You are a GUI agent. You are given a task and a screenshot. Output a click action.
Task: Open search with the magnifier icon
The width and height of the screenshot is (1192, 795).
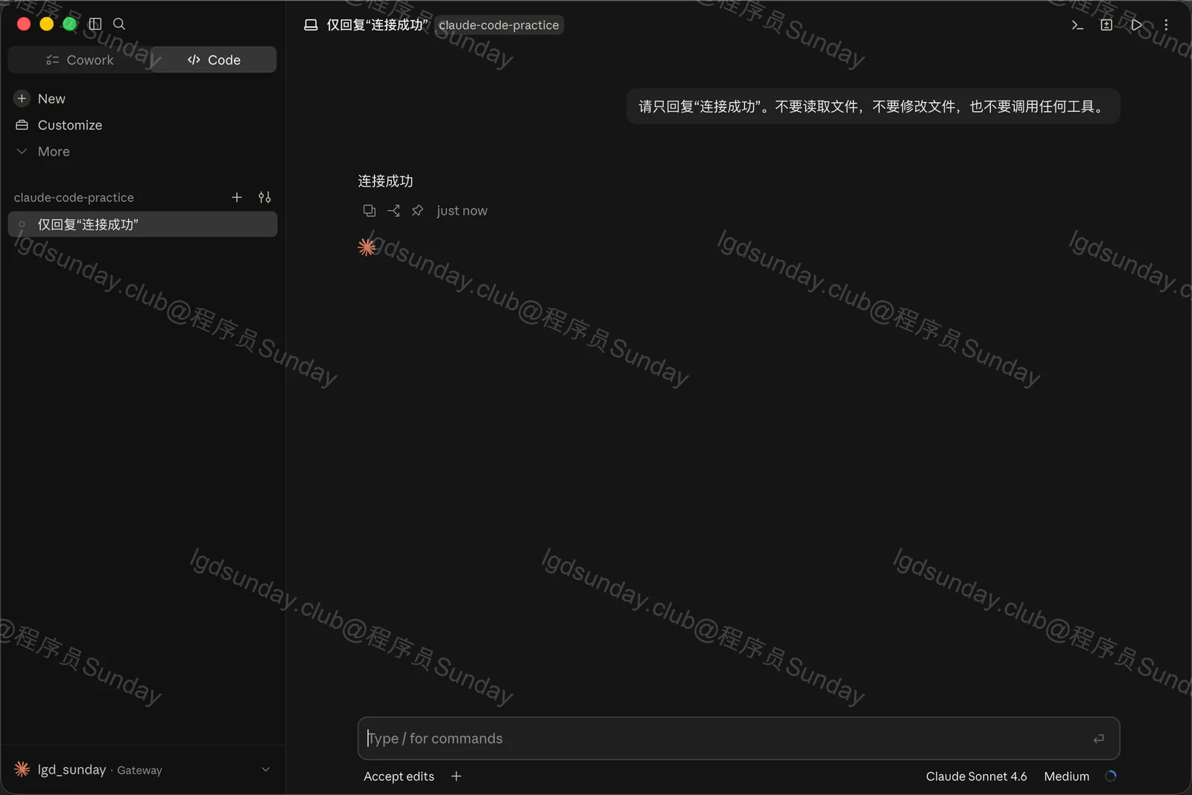[119, 24]
